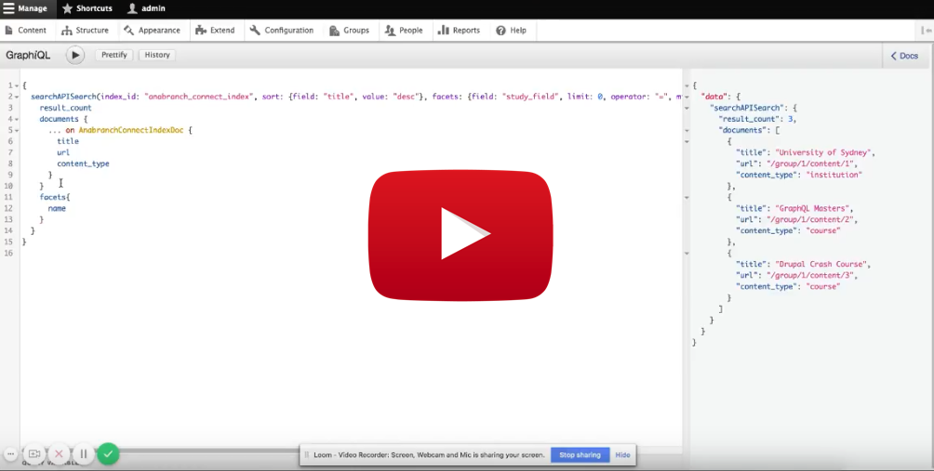
Task: Click "GraphQL Masters" value in results
Action: coord(813,208)
